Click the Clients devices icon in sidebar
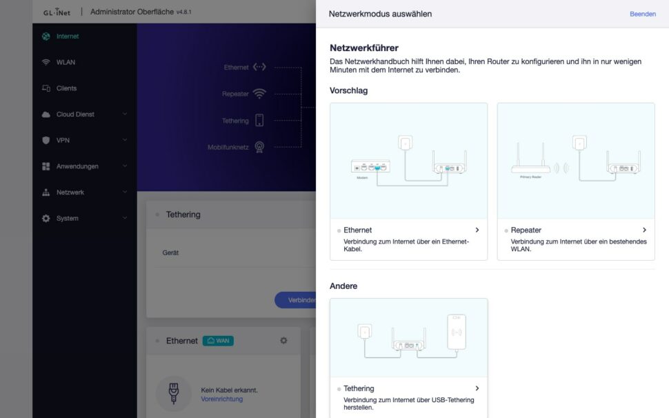The width and height of the screenshot is (669, 418). coord(46,88)
